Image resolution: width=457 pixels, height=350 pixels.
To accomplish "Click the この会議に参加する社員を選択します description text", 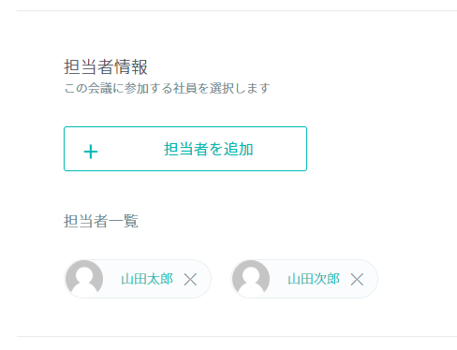I will click(x=167, y=88).
